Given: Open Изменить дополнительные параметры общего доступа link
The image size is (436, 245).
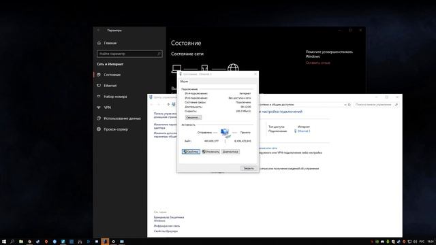Looking at the screenshot, I should tap(165, 135).
